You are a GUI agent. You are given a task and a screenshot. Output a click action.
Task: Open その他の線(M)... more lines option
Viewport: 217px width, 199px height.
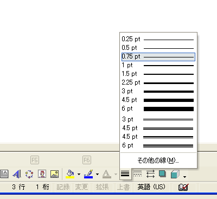point(158,160)
